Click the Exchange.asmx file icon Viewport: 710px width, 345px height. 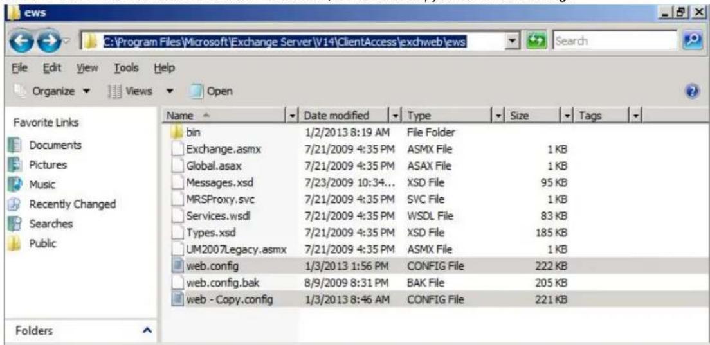[x=178, y=149]
